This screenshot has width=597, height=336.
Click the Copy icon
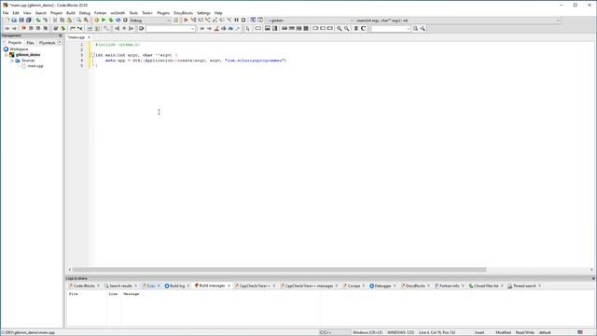[62, 21]
